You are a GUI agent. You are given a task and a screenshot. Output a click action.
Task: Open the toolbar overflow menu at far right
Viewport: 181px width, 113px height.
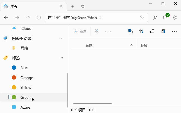175,31
